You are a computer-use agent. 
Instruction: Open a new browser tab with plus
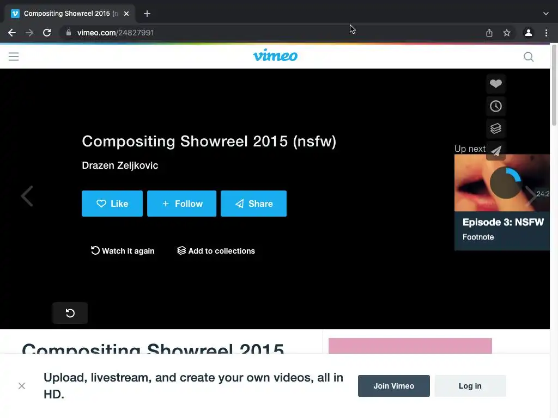coord(147,14)
